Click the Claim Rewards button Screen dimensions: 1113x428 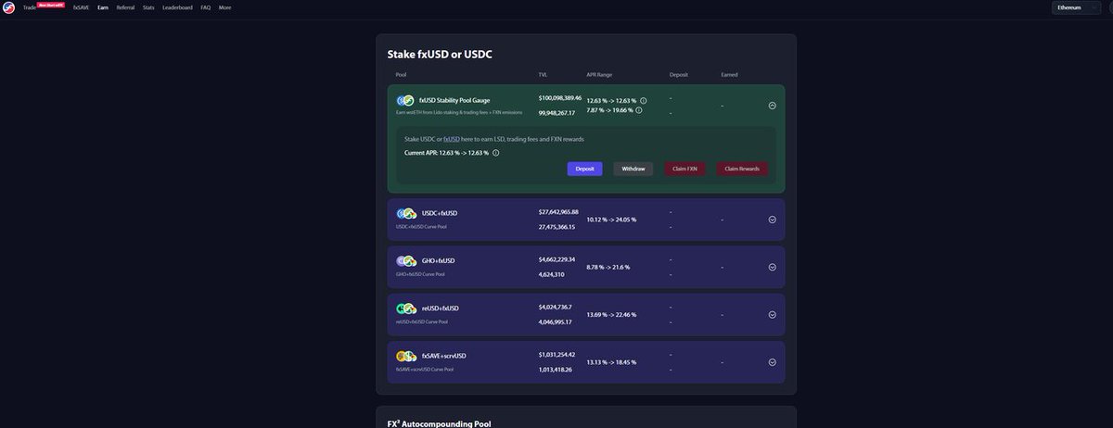[x=742, y=169]
